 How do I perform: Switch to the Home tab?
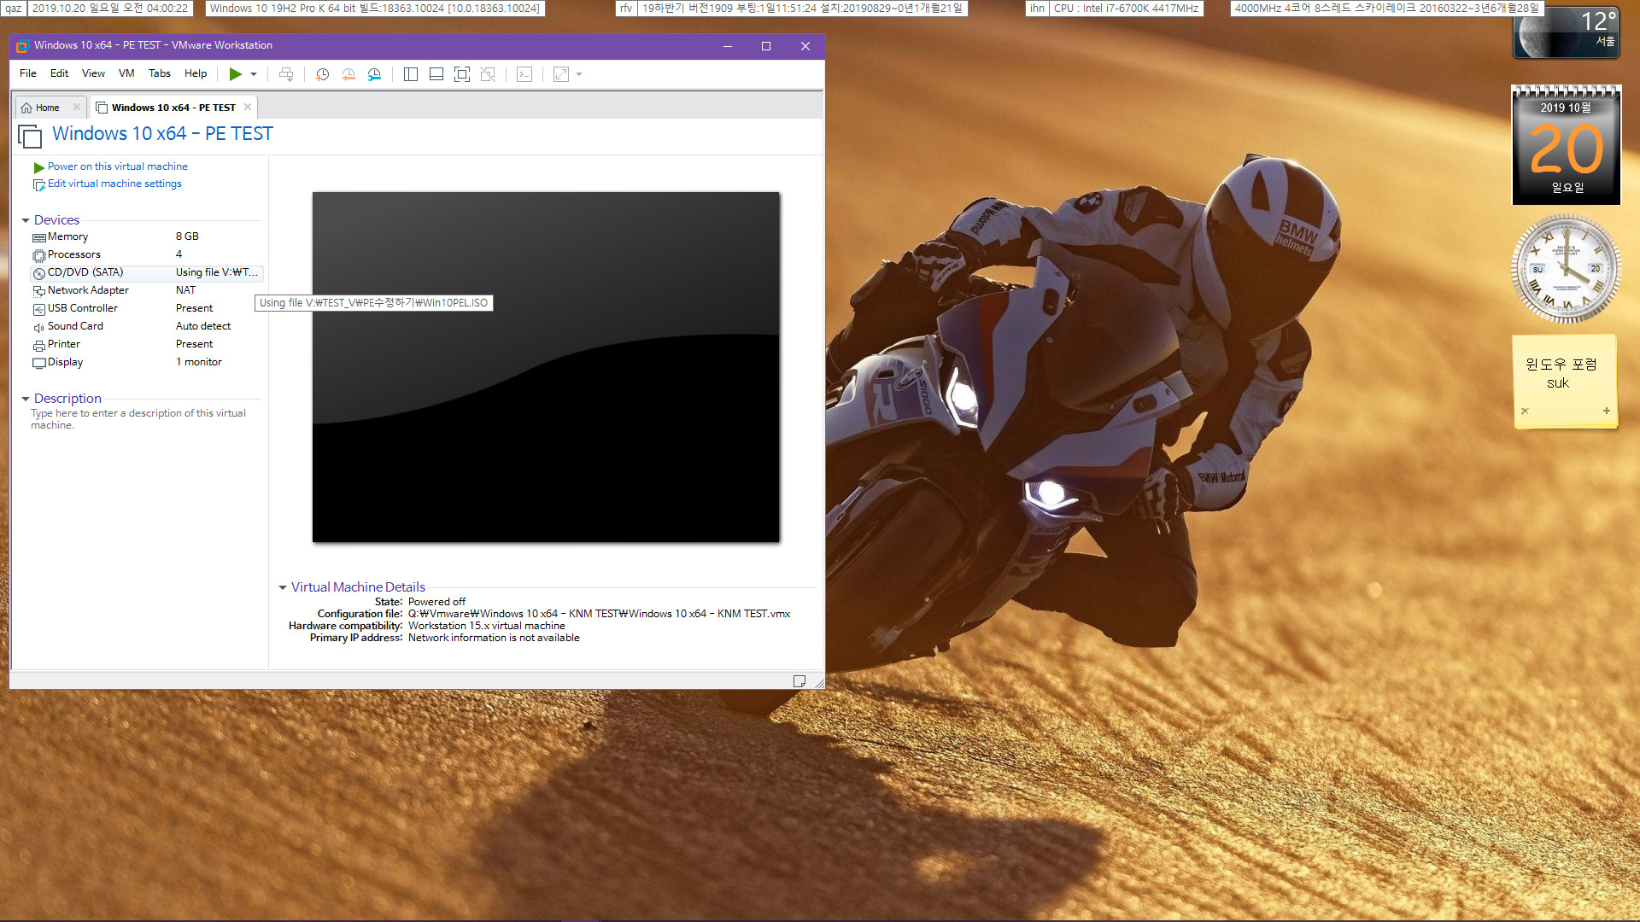(x=48, y=108)
